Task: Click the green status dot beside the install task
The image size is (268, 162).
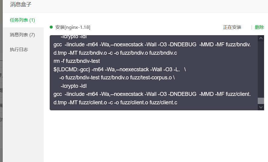Action: pos(51,27)
